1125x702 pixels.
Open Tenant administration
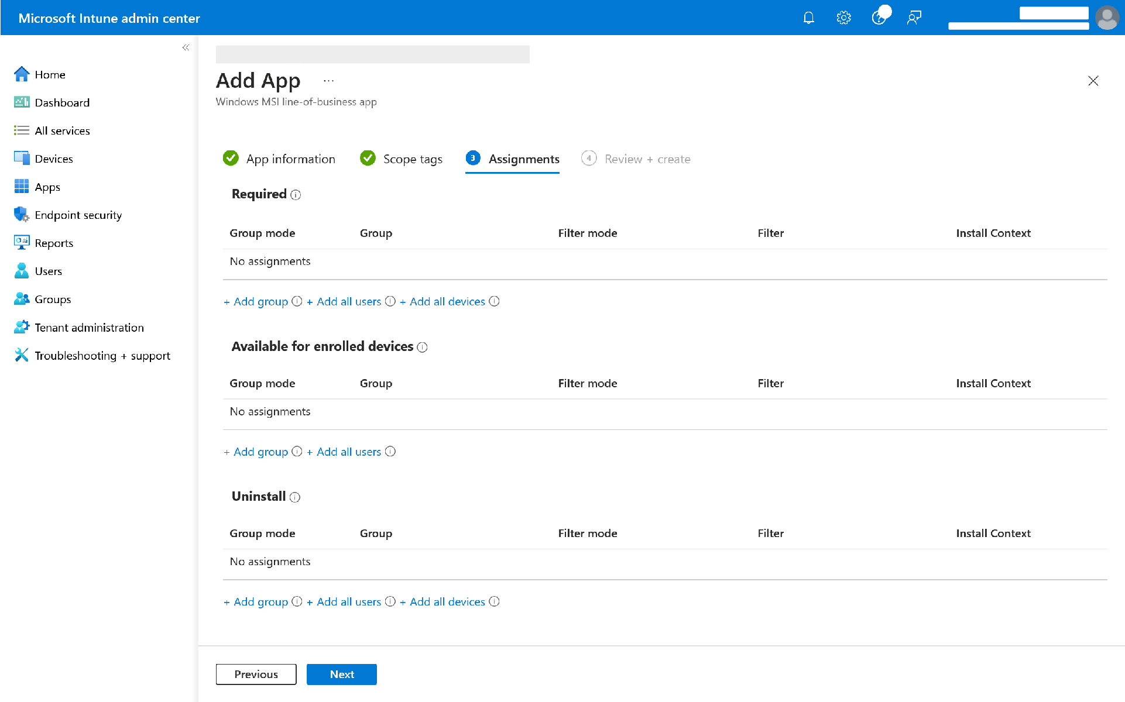point(89,327)
